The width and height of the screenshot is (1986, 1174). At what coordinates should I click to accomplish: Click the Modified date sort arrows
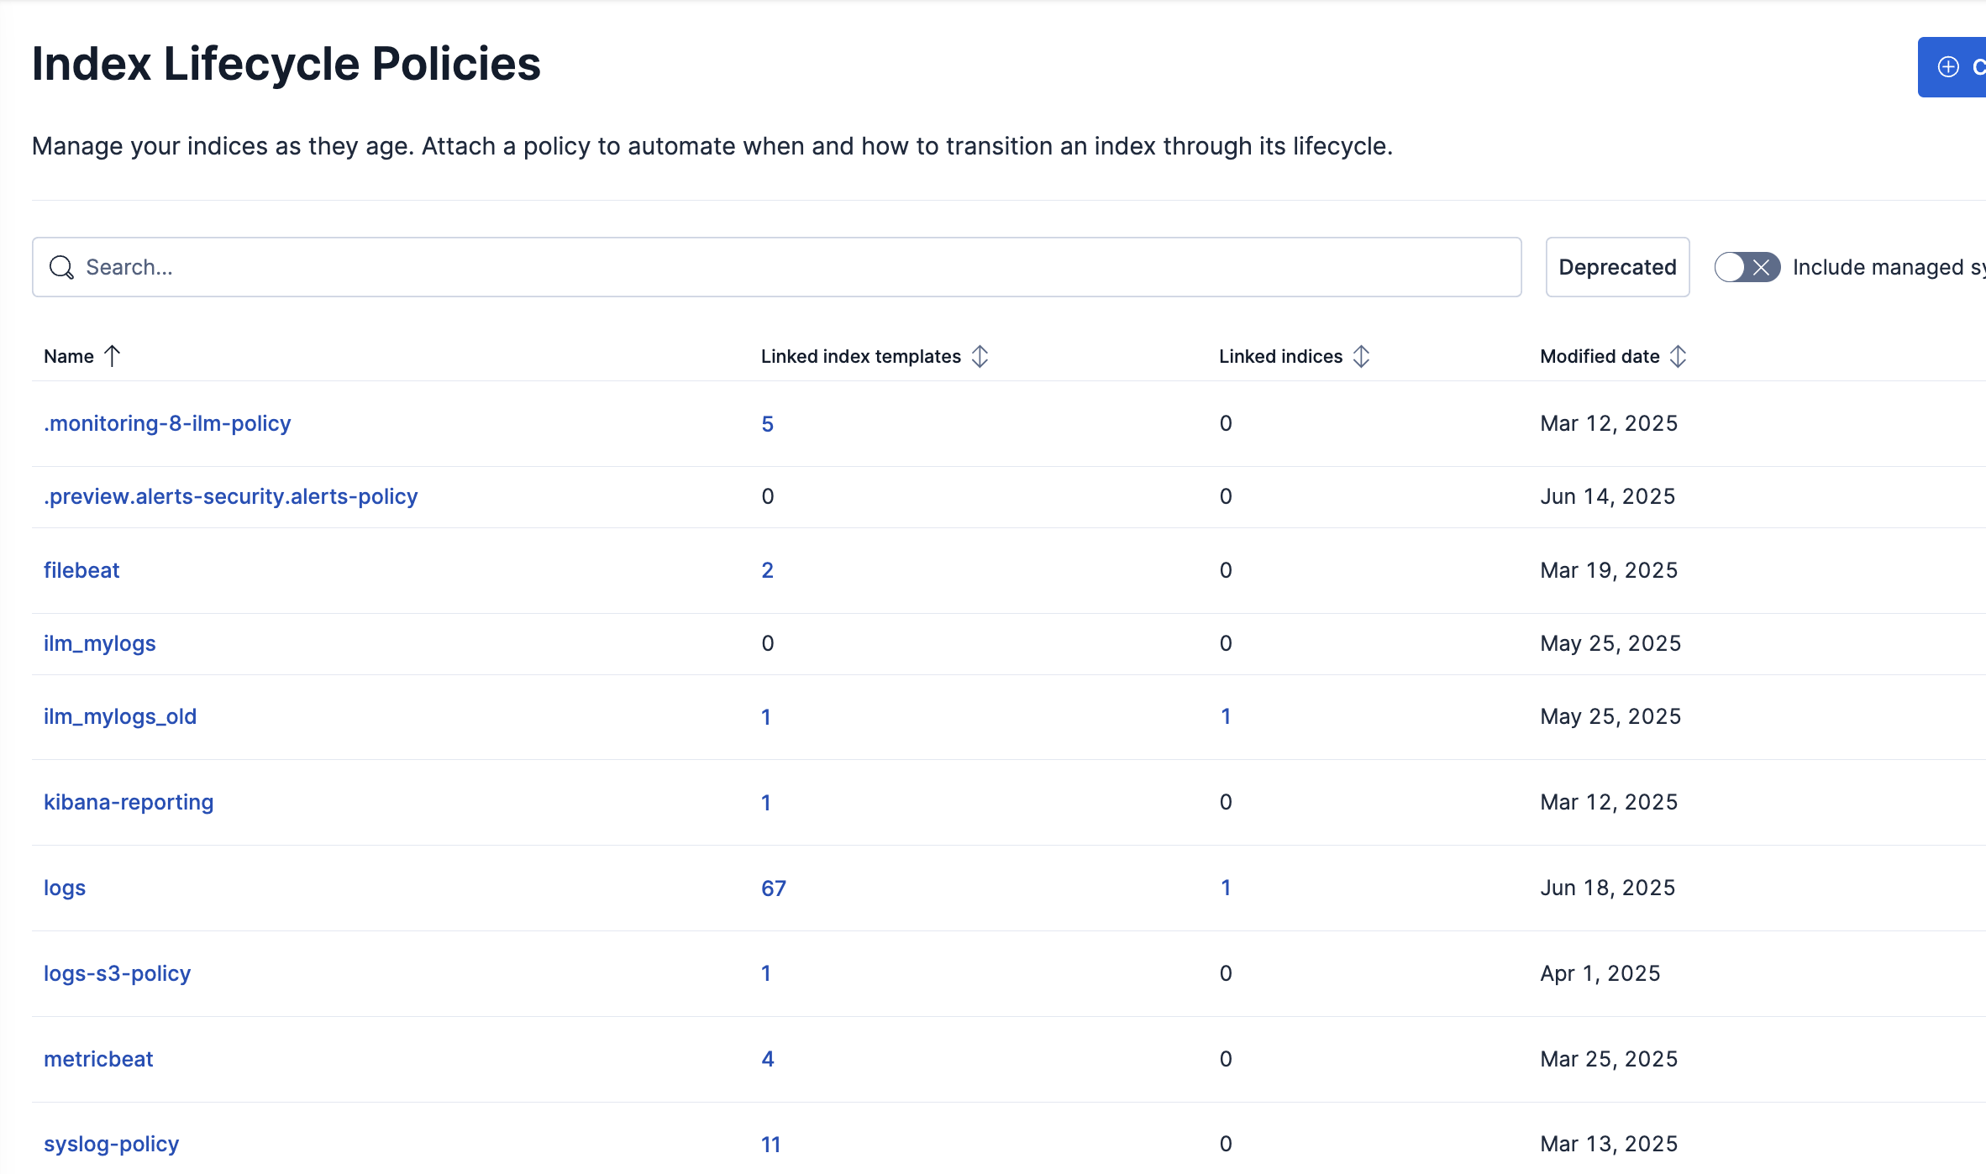tap(1678, 356)
